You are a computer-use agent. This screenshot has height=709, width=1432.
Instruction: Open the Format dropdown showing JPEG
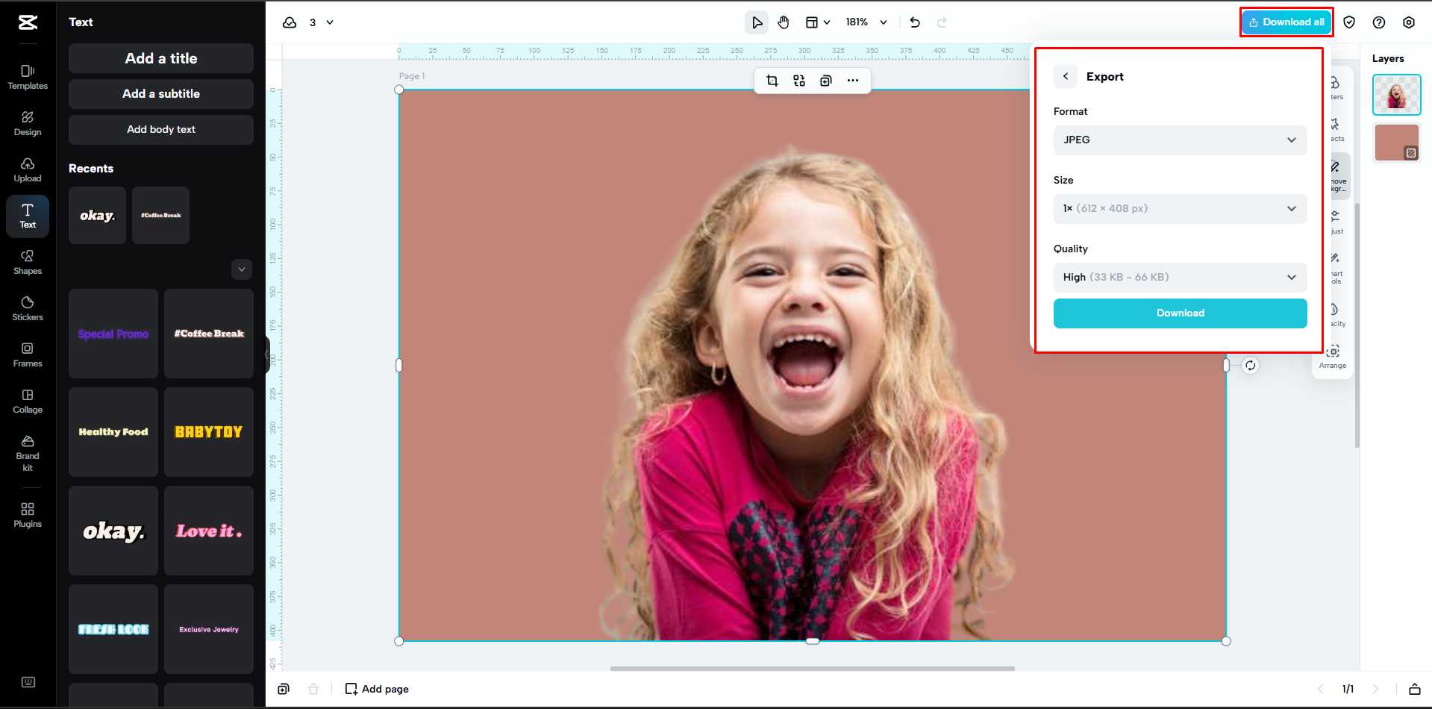tap(1179, 140)
